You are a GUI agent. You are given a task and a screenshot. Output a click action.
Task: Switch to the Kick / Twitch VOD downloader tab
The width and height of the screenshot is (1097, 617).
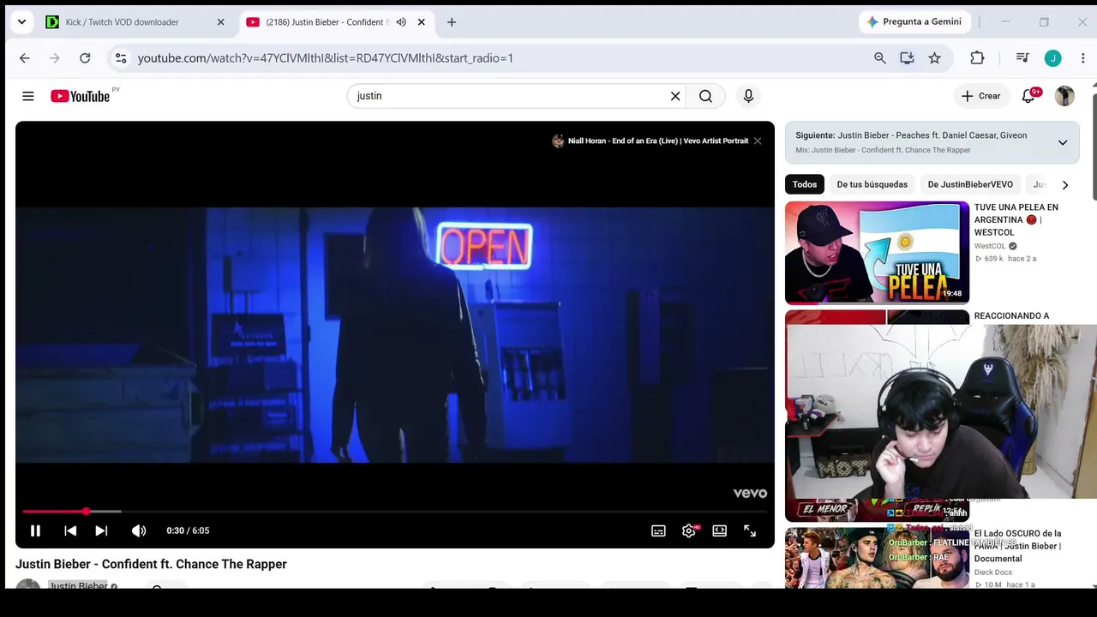pyautogui.click(x=135, y=22)
